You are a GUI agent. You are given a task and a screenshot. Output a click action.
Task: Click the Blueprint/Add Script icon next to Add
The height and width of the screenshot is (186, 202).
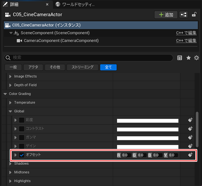[184, 15]
